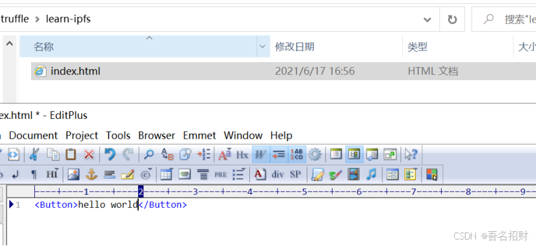
Task: Insert paragraph tag with pilcrow icon
Action: pos(34,174)
